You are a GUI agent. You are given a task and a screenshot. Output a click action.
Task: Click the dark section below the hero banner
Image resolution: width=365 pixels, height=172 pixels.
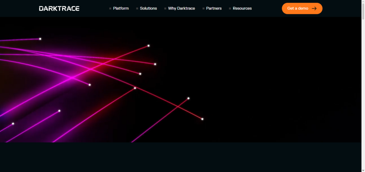pos(182,157)
